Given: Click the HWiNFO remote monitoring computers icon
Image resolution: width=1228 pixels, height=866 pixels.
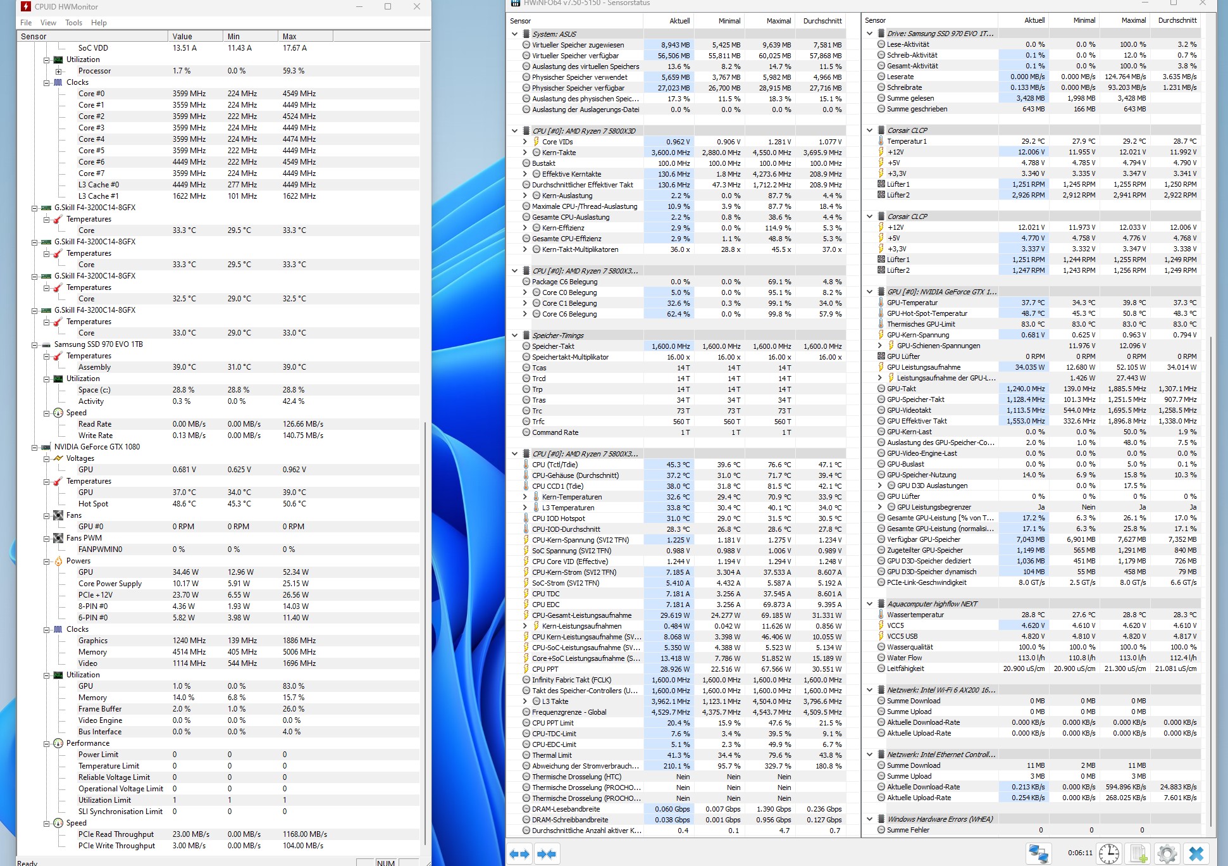Looking at the screenshot, I should 1039,853.
